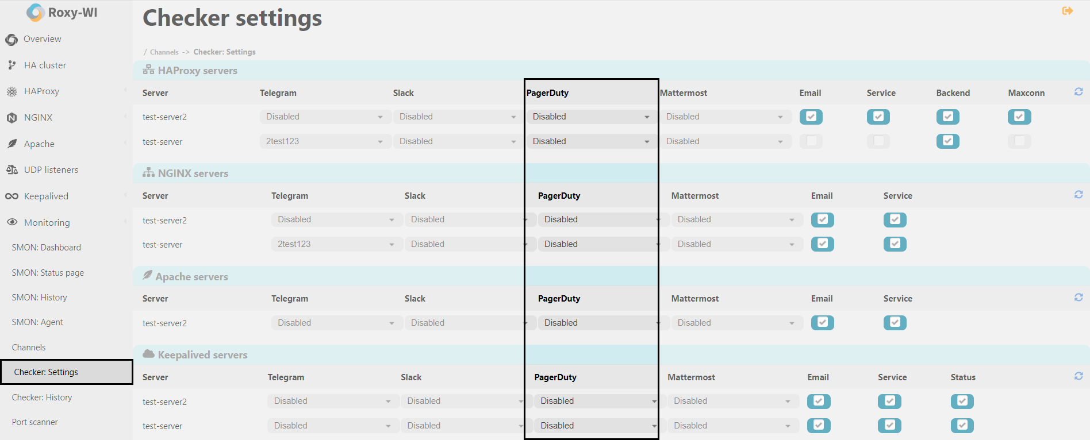Uncheck Maxconn for HAProxy test-server2

(1019, 117)
